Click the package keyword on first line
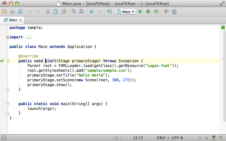 click(17, 28)
